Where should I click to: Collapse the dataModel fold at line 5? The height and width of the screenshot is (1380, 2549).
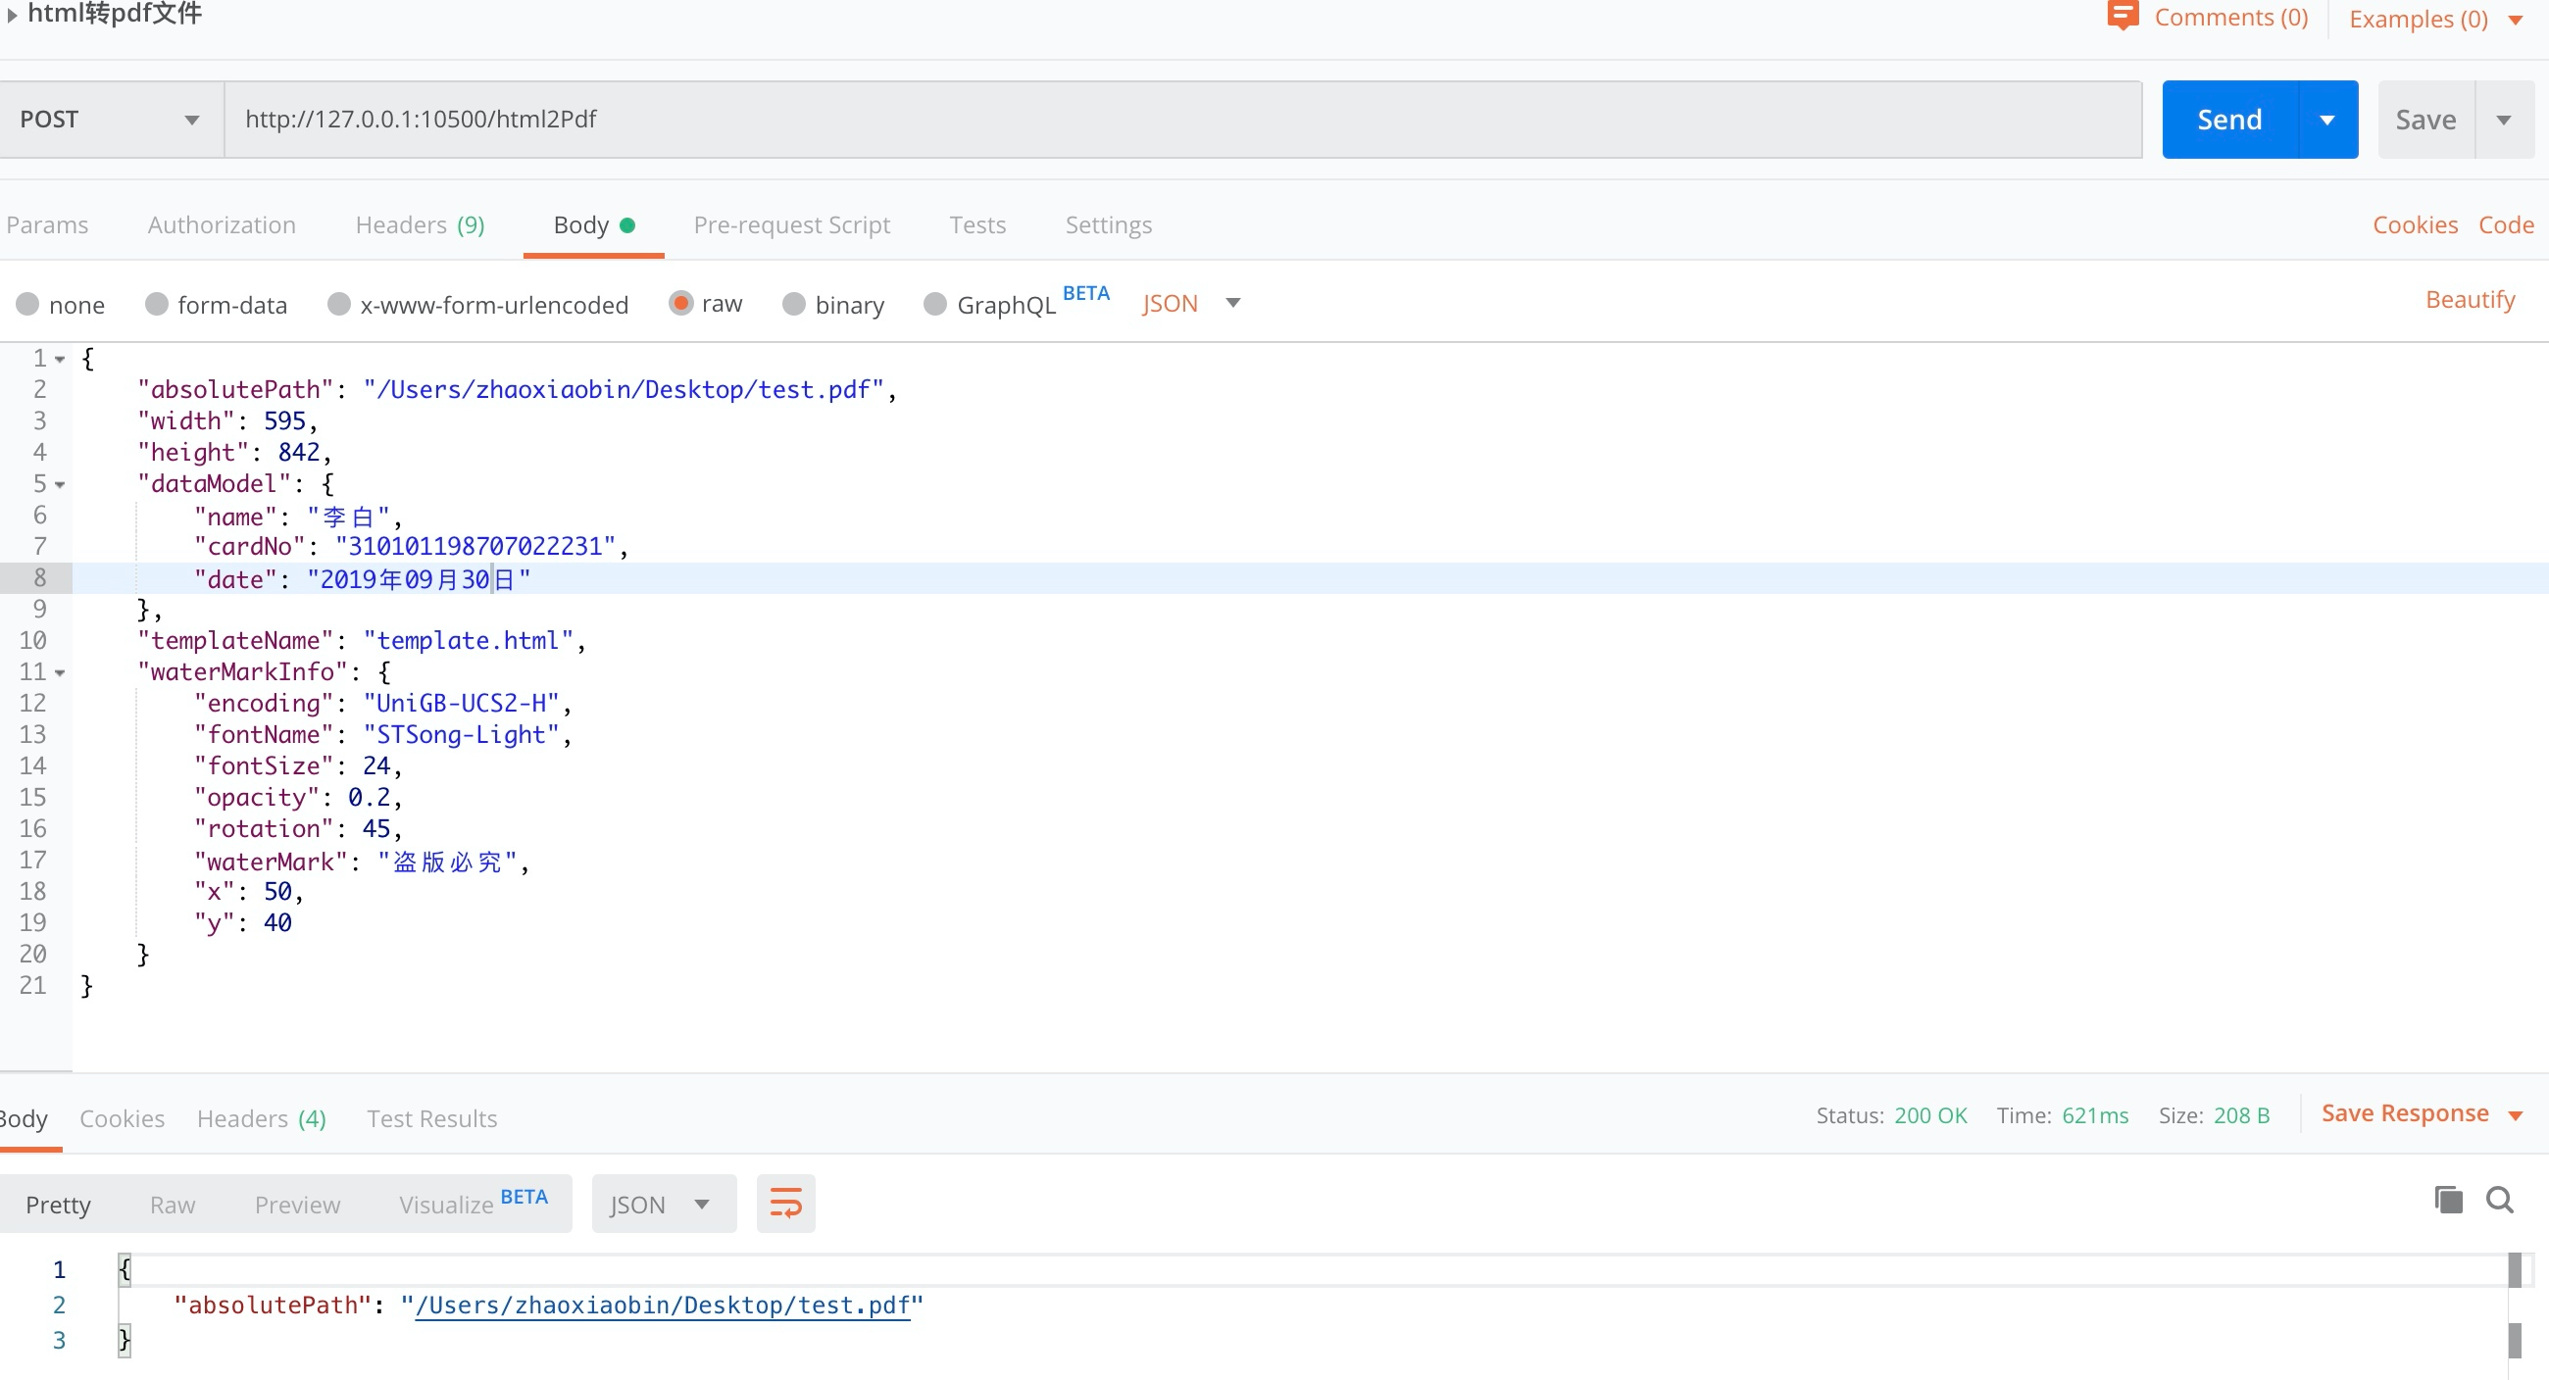click(61, 485)
